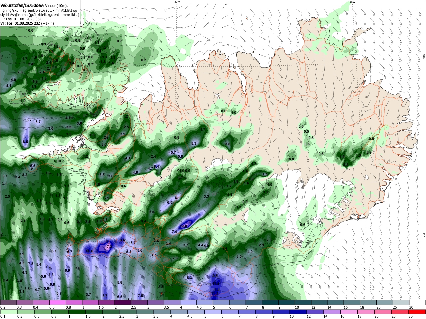Click the 8.5 precipitation value
The width and height of the screenshot is (426, 319).
25,142
